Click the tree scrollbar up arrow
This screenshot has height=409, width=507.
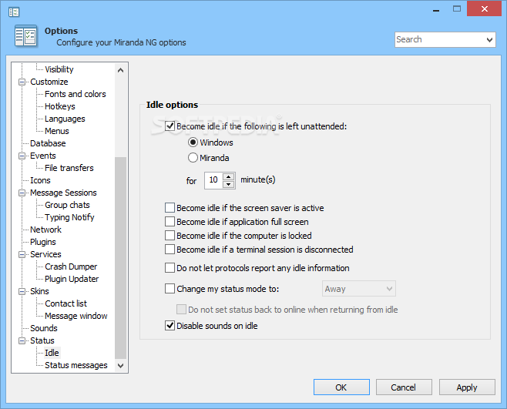[x=121, y=70]
